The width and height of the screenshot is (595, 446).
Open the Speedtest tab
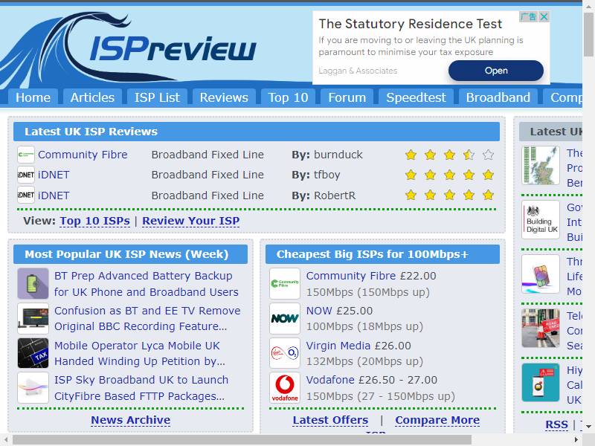[x=416, y=97]
